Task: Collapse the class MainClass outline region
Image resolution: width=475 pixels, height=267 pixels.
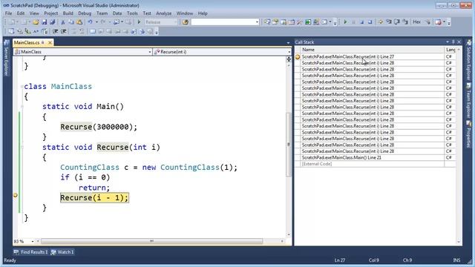Action: pos(22,87)
